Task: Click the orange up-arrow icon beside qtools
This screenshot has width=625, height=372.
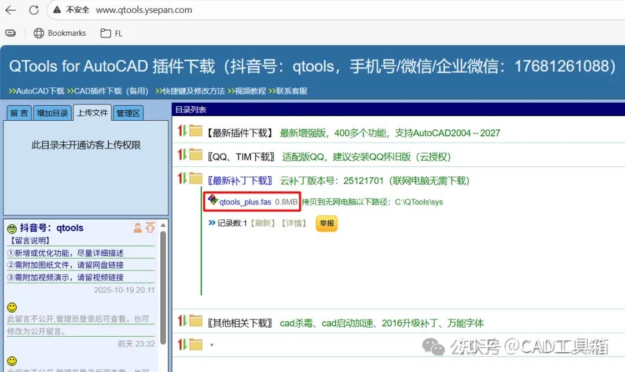Action: (x=150, y=228)
